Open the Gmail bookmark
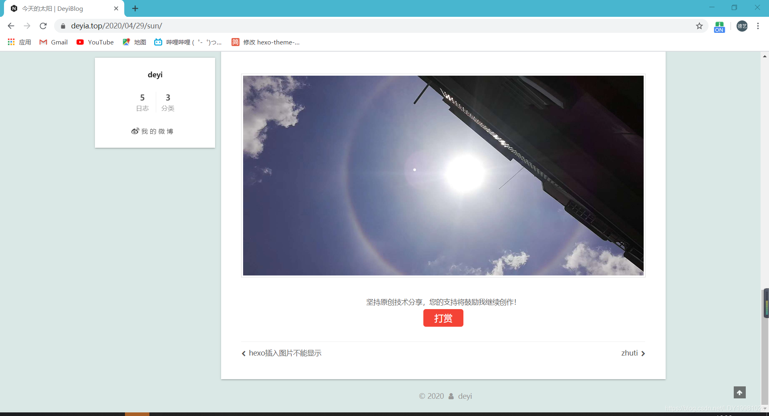Viewport: 769px width, 416px height. 54,42
